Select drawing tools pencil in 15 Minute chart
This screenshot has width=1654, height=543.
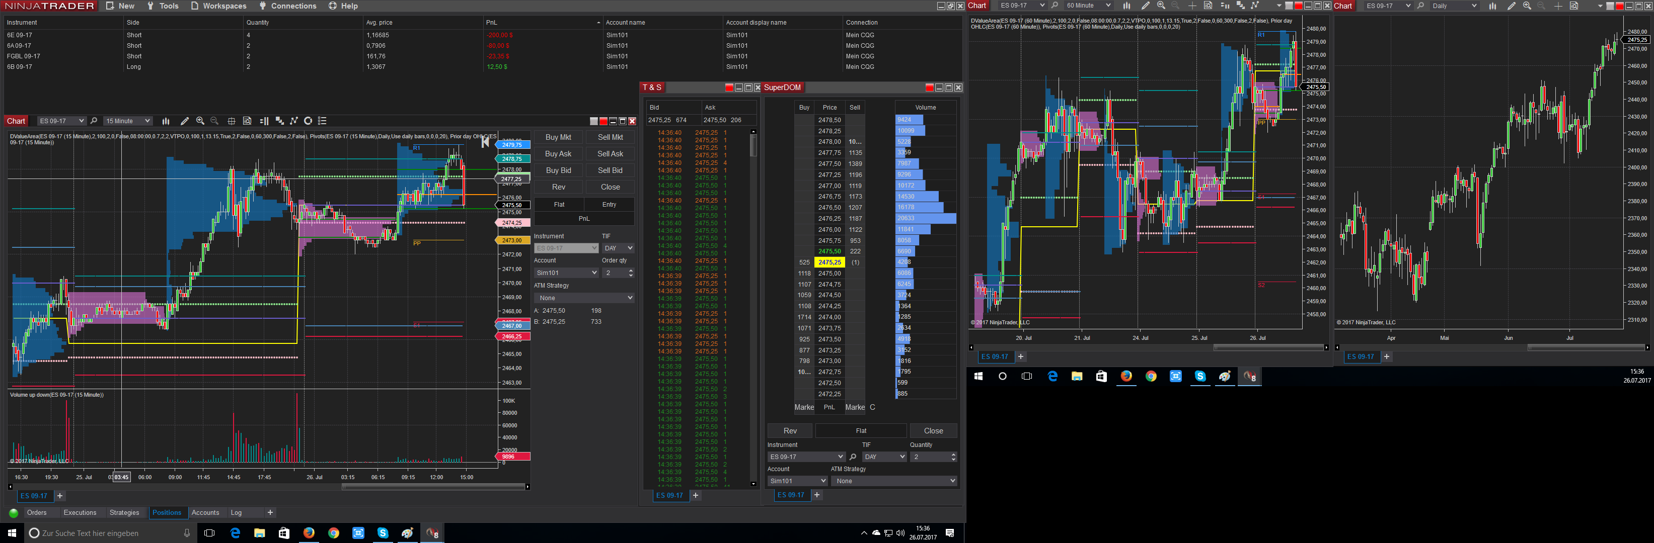184,121
